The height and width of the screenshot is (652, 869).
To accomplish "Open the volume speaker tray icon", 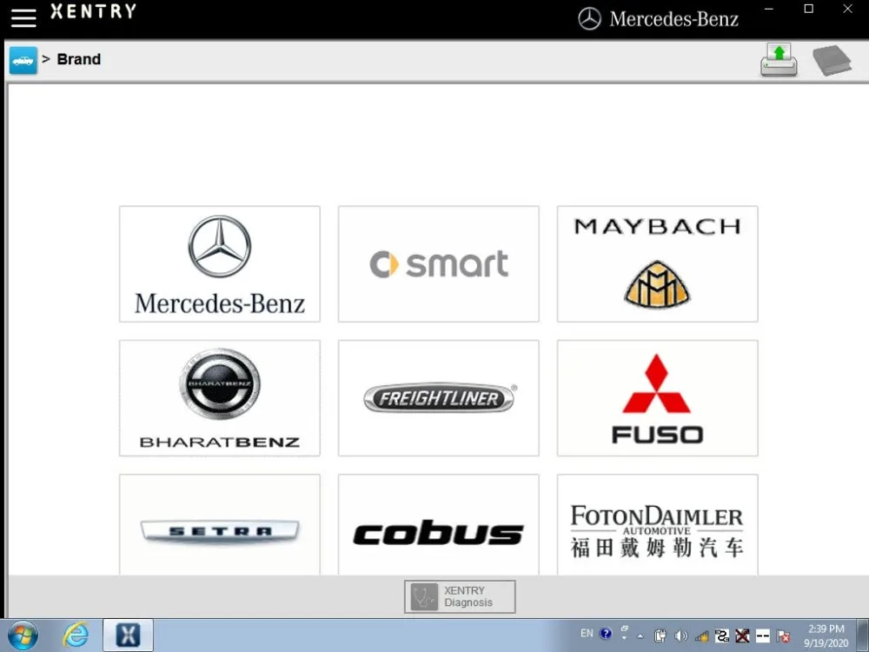I will coord(681,636).
